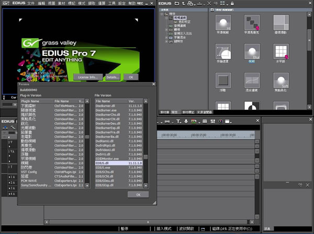Toggle 插入模式 in the status bar
This screenshot has height=234, width=314.
tap(164, 229)
